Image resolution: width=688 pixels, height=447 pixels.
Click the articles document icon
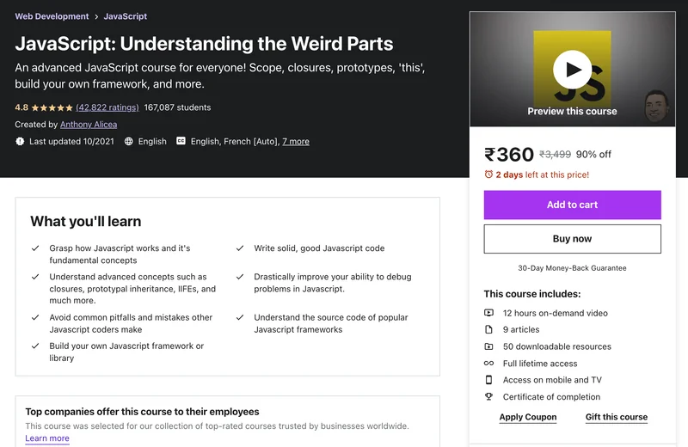488,329
